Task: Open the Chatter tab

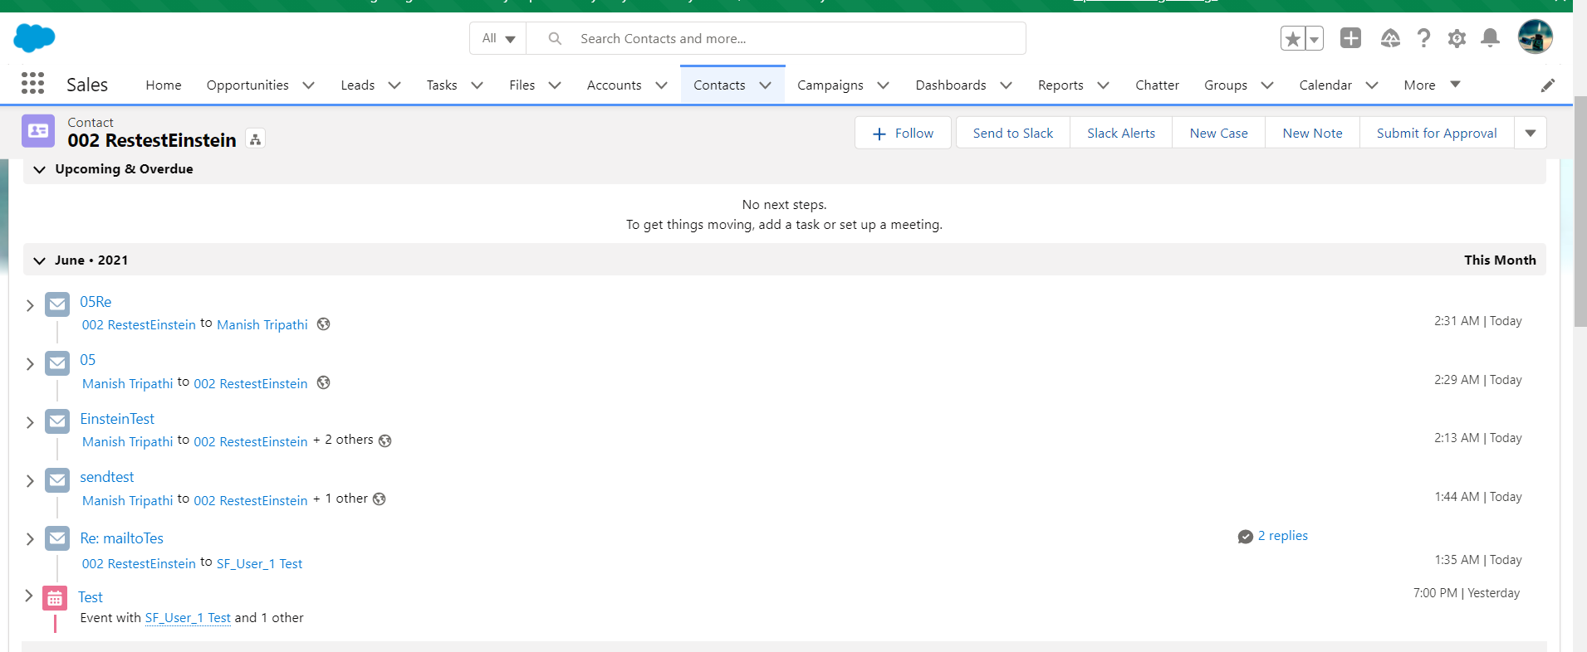Action: (1156, 85)
